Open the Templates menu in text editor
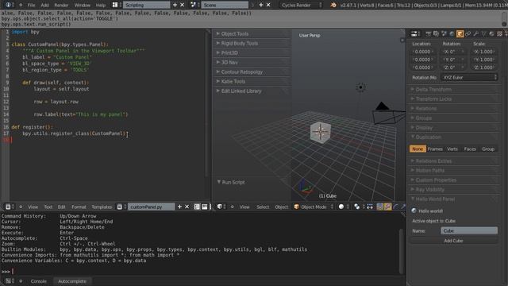This screenshot has height=286, width=508. click(x=102, y=207)
